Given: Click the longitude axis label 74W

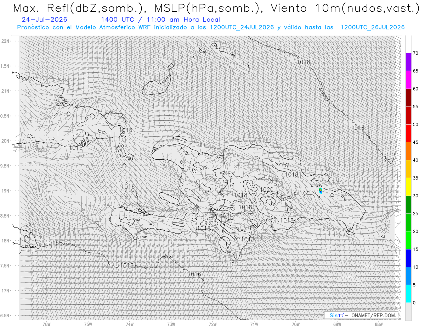Looking at the screenshot, I should (x=130, y=324).
